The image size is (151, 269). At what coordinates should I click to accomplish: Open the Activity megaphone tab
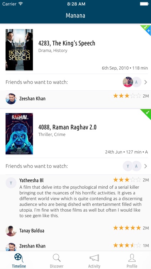94,260
